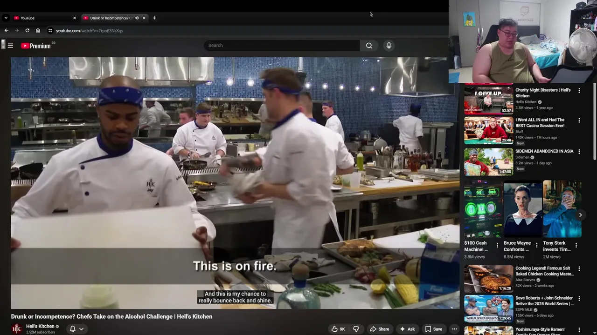Open SIDEMEN ABANDONED IN ASIA thumbnail
The height and width of the screenshot is (335, 597).
click(x=488, y=161)
